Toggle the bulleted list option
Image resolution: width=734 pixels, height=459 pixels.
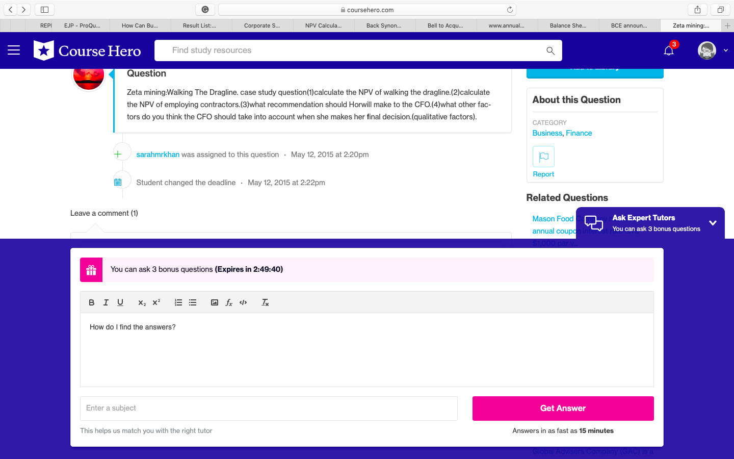192,302
